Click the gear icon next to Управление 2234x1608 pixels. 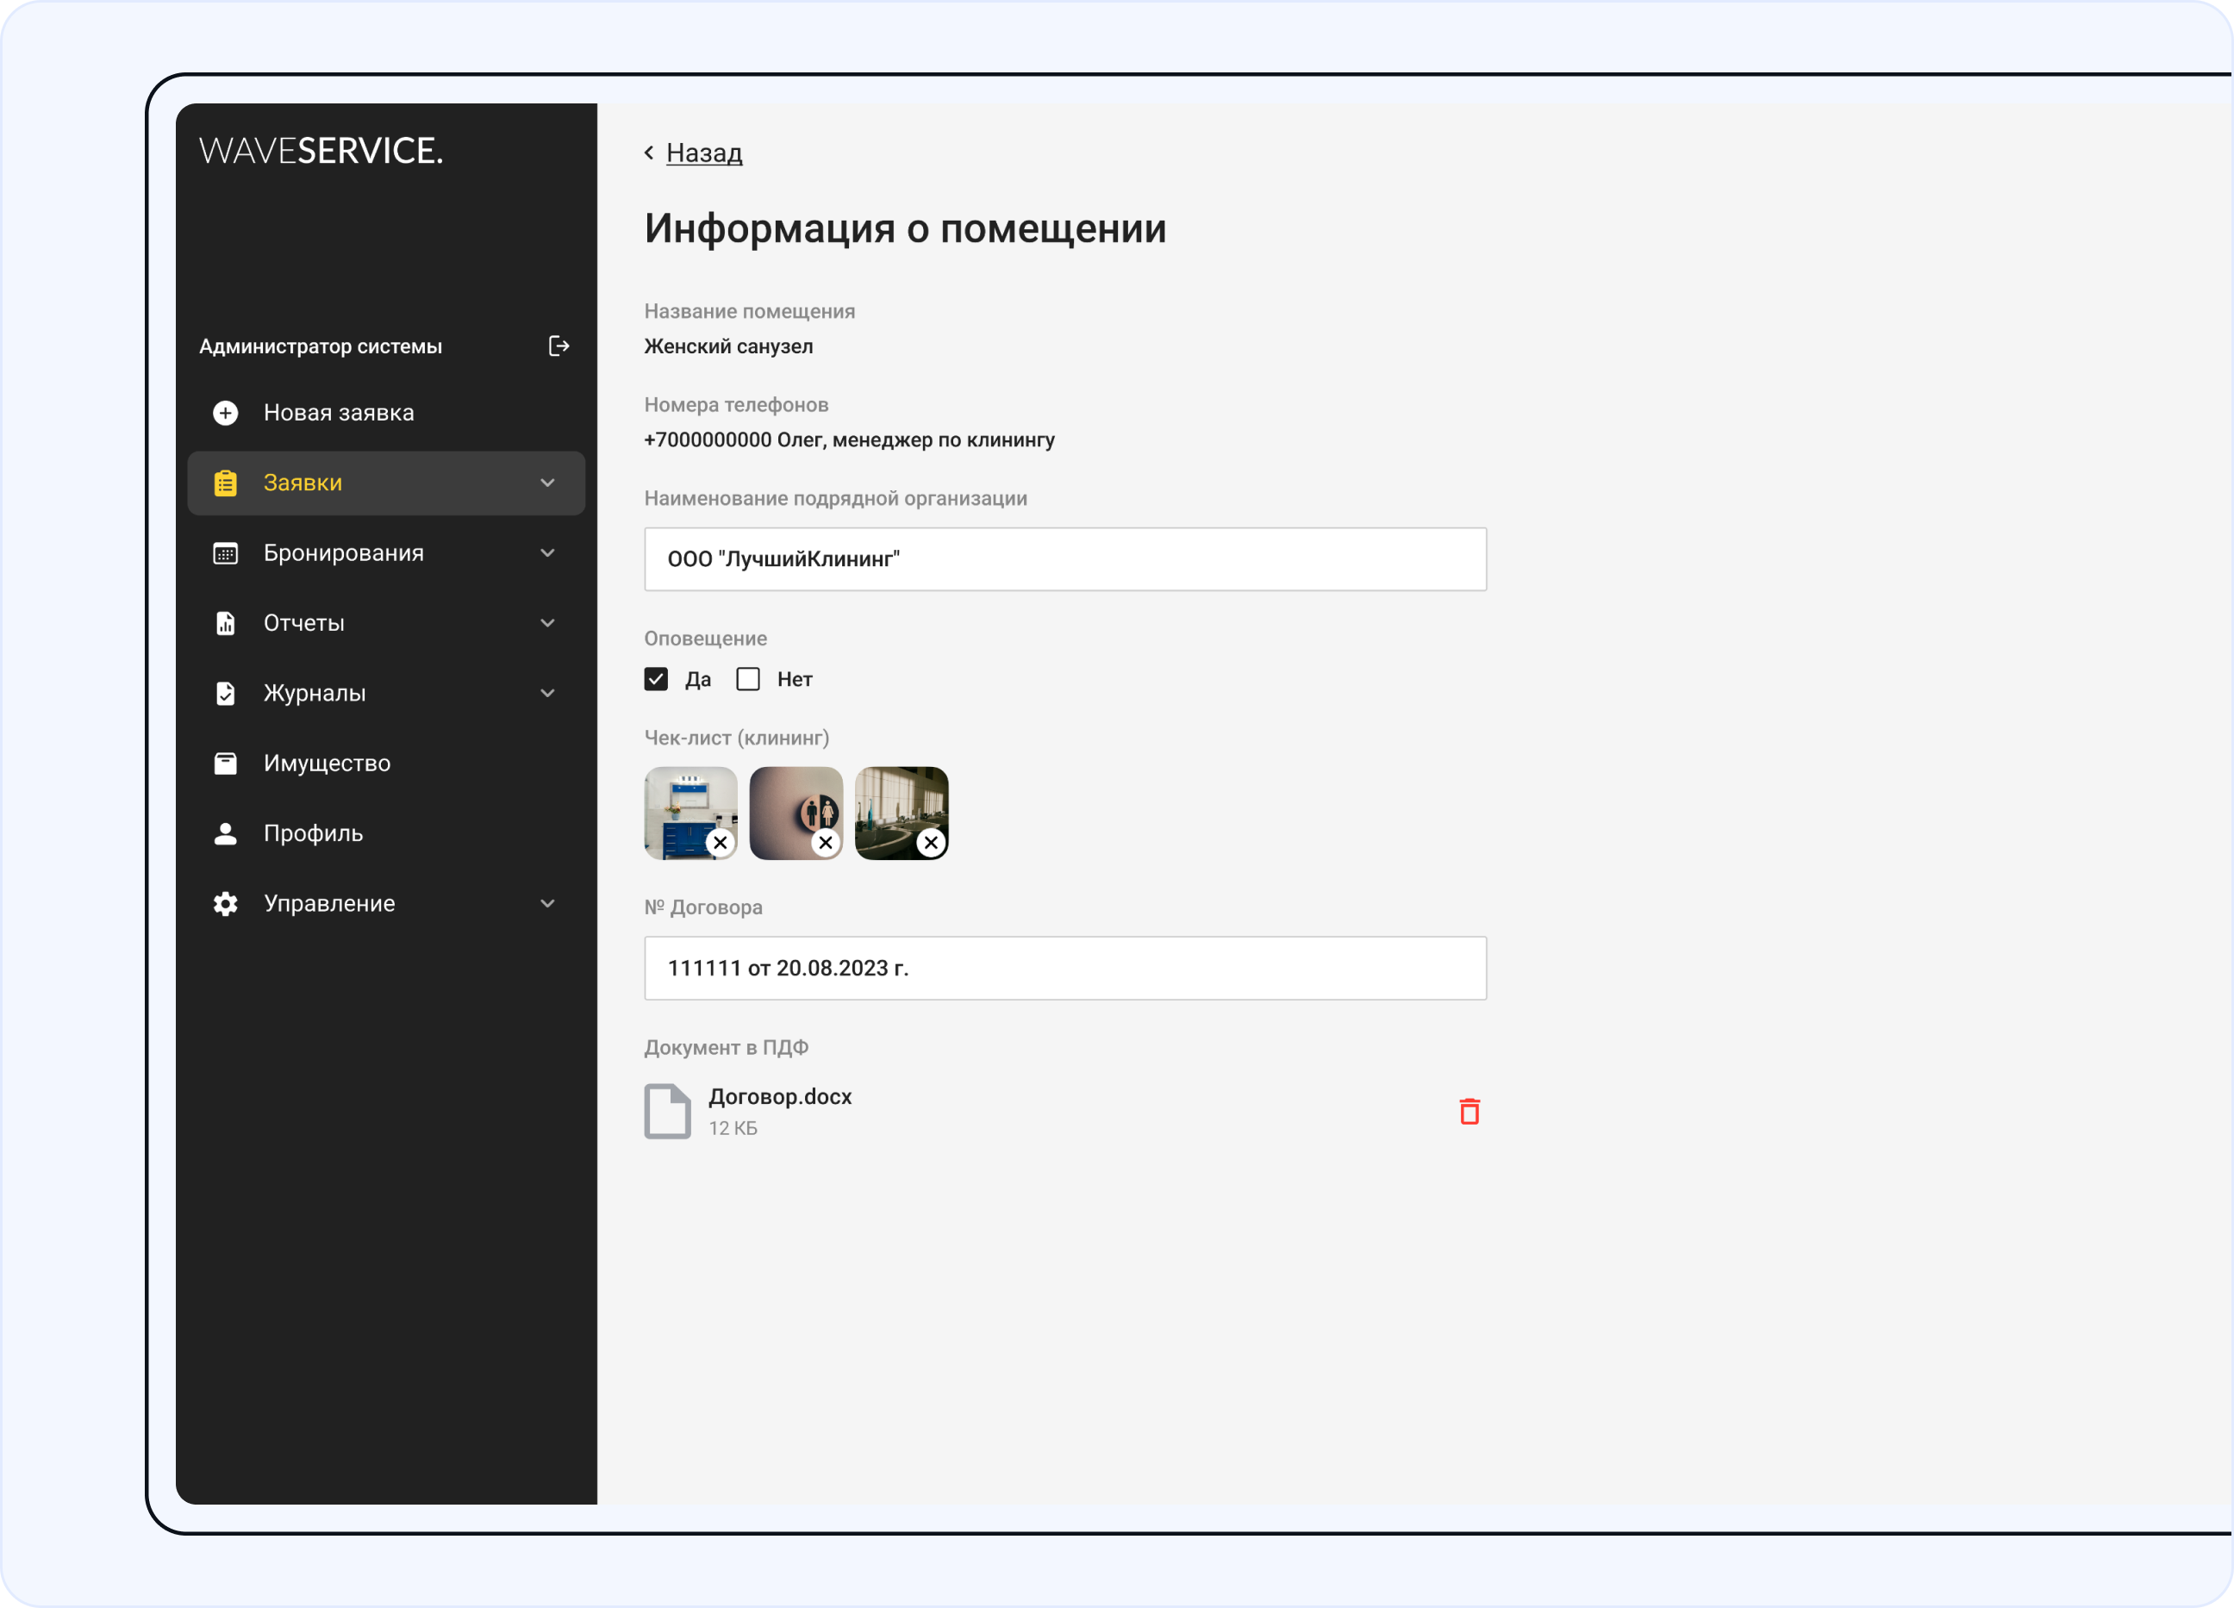[226, 904]
